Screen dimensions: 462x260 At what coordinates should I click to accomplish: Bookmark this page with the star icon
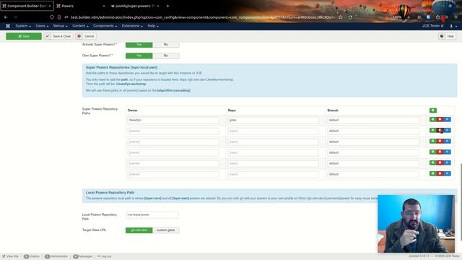click(x=341, y=17)
